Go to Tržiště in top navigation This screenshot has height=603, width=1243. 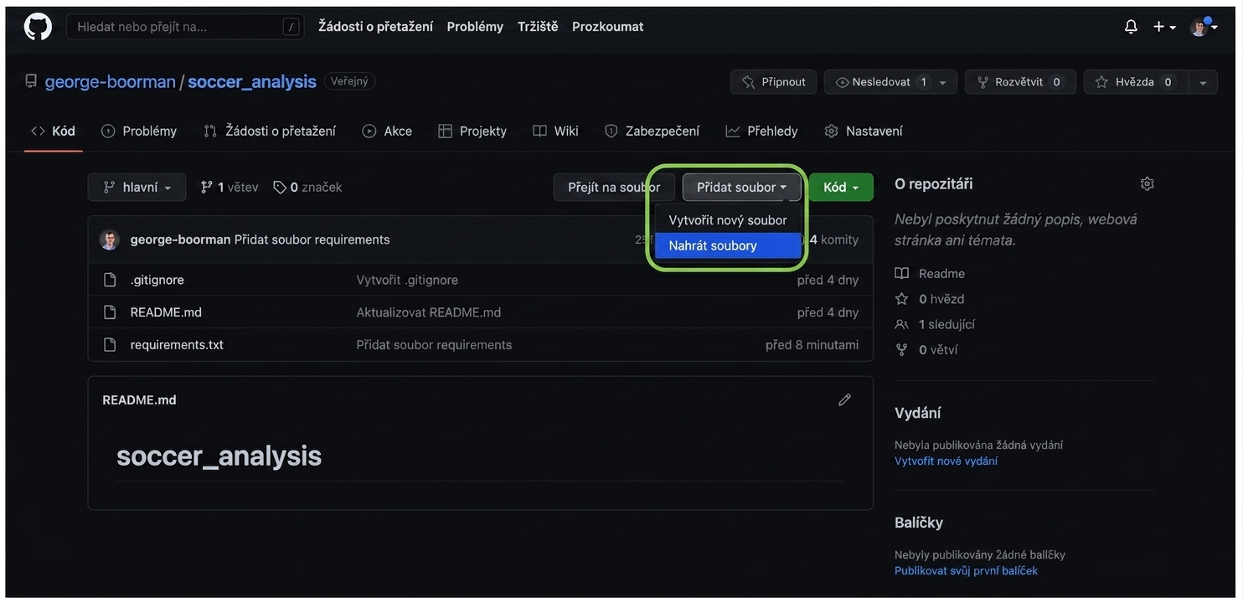pyautogui.click(x=538, y=27)
